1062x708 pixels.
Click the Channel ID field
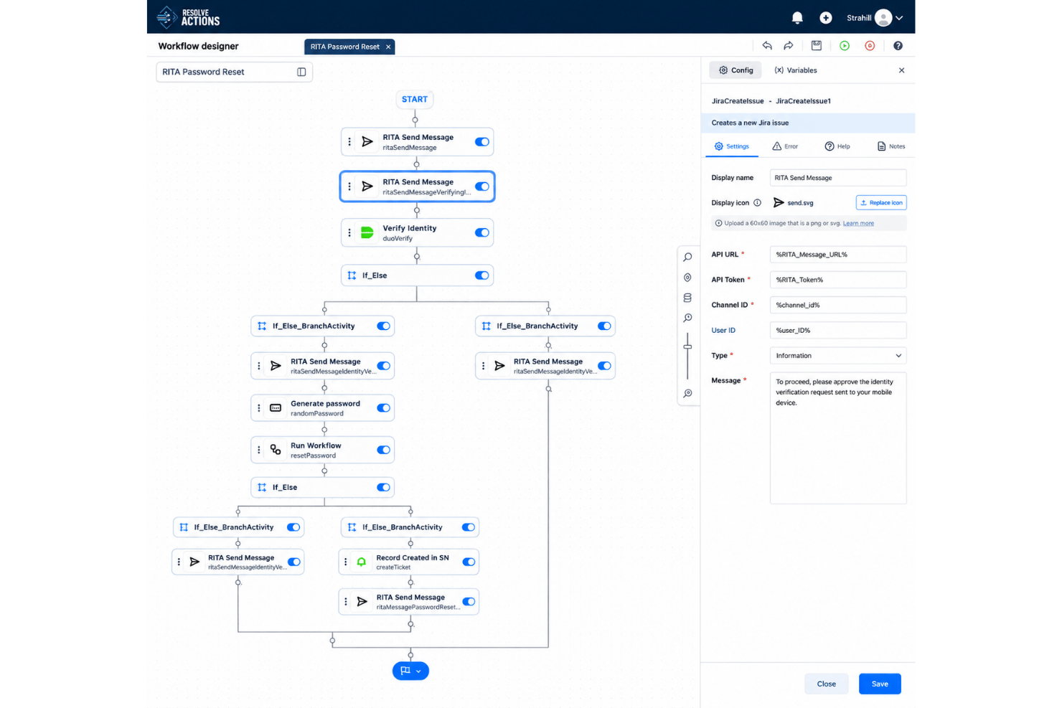[x=837, y=305]
